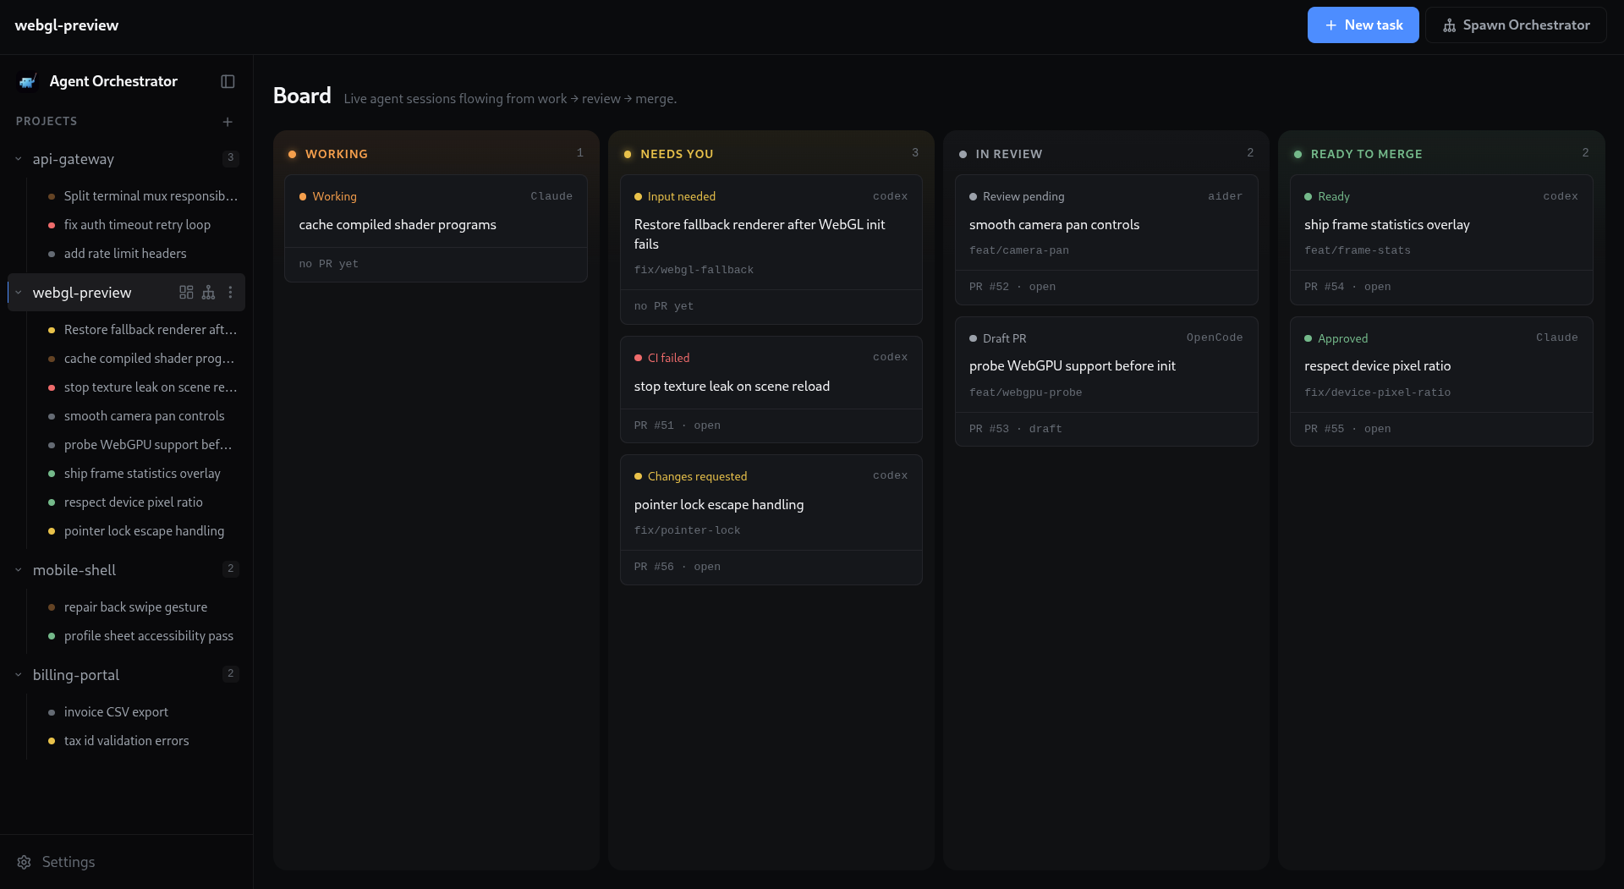Open respect device pixel ratio card
1624x889 pixels.
coord(1441,381)
